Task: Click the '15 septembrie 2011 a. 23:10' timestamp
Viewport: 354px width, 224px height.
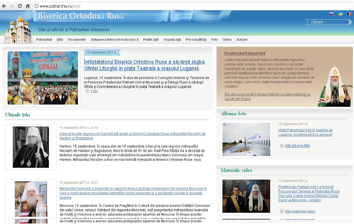Action: coord(79,128)
